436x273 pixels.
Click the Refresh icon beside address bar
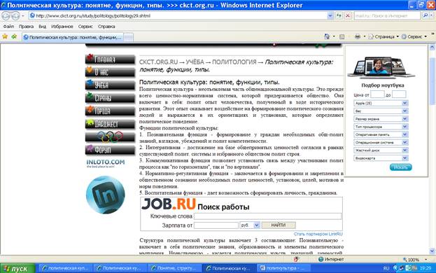coord(339,16)
